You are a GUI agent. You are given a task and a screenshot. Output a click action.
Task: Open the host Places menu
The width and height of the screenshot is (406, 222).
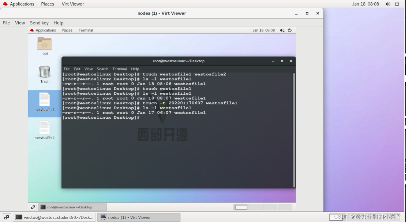(47, 4)
